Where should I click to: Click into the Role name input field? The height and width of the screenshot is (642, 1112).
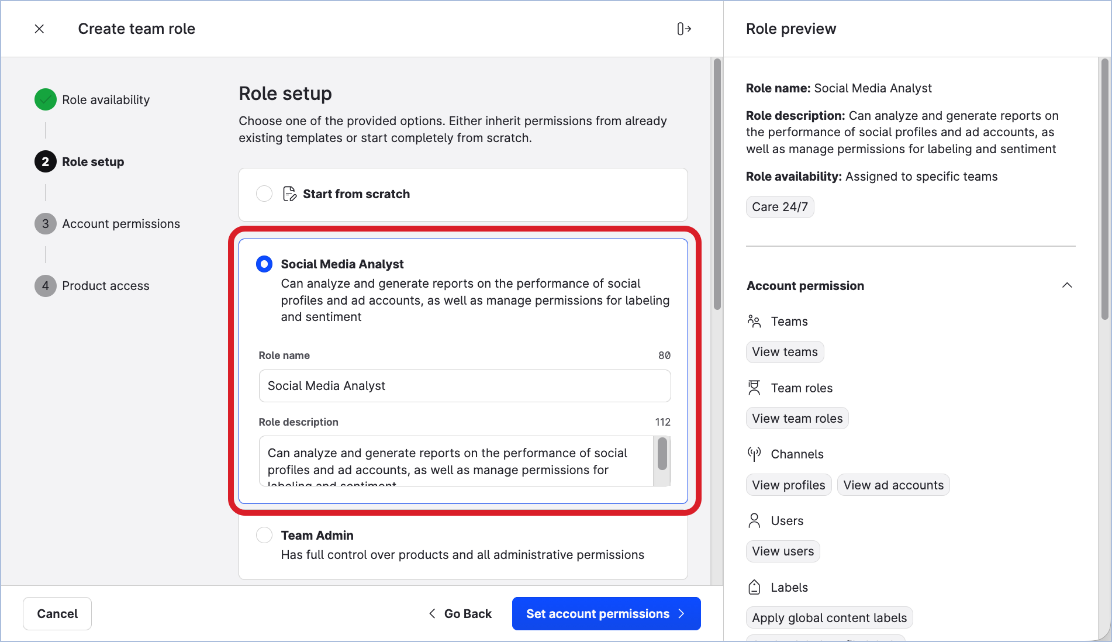pyautogui.click(x=464, y=386)
